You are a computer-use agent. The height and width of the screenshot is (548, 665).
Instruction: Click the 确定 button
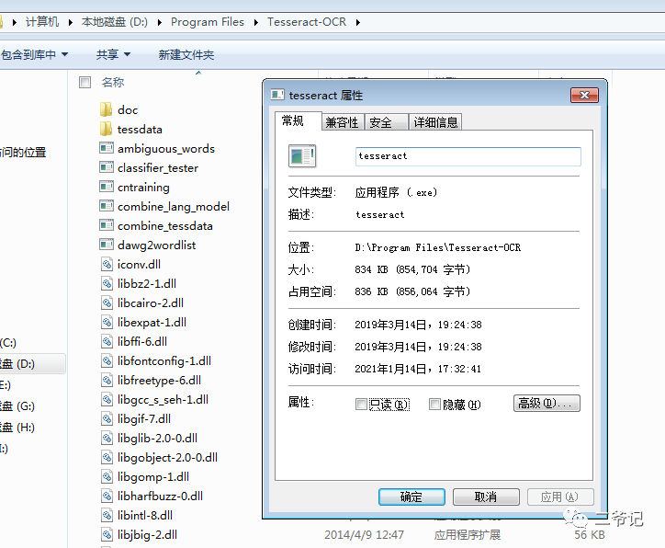tap(411, 497)
